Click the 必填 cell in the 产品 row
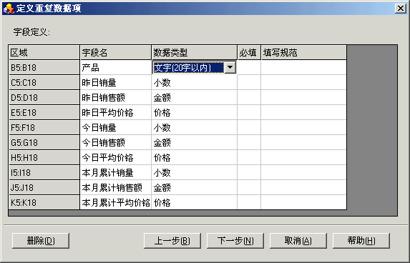Screen dimensions: 410x263 pos(249,68)
